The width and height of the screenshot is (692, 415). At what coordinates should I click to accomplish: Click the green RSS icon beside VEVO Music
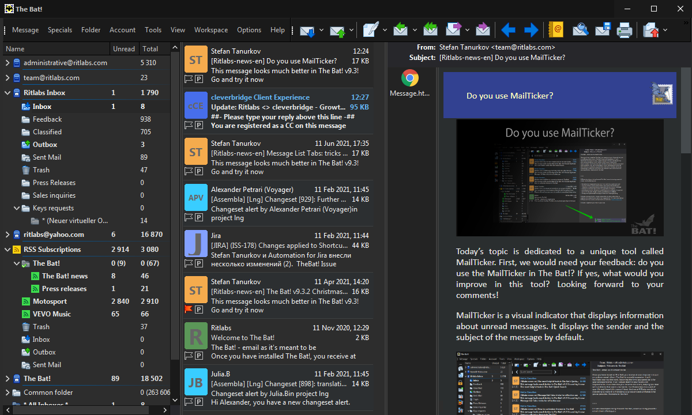[25, 314]
